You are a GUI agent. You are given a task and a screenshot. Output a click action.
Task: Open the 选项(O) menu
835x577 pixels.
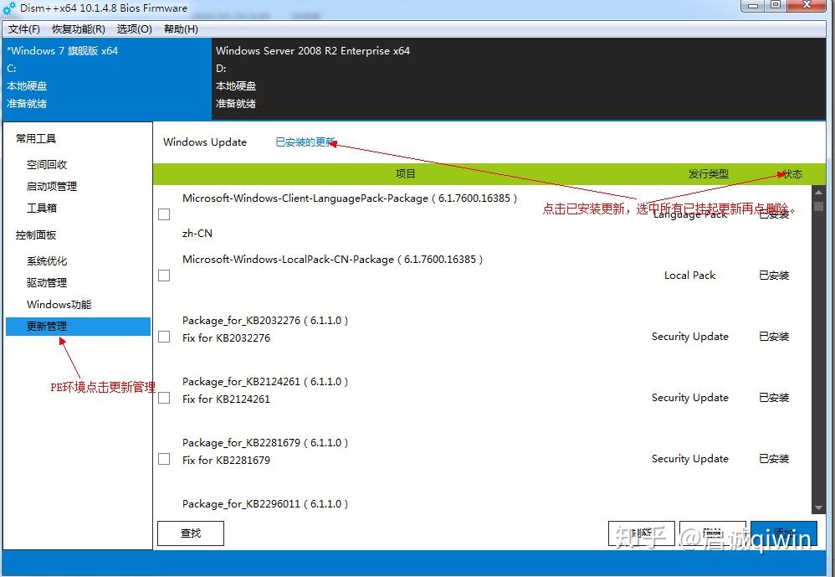pos(134,28)
